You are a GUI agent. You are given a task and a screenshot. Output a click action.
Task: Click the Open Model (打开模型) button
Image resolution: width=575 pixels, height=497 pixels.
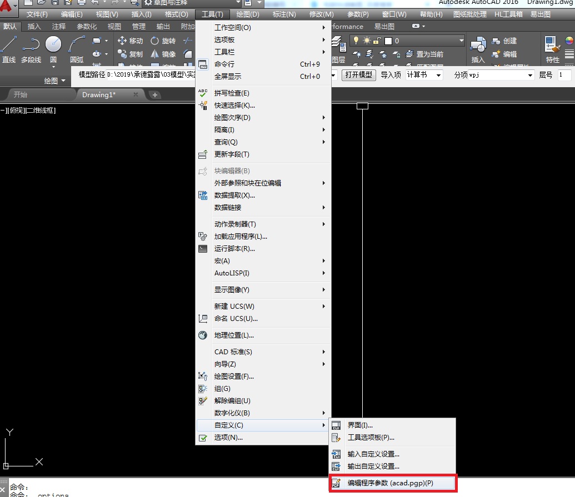(358, 75)
